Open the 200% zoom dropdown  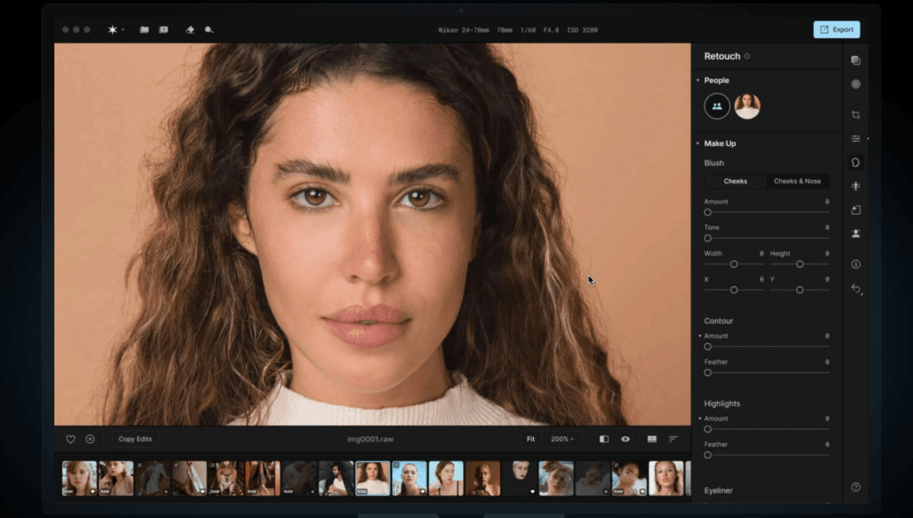point(562,439)
